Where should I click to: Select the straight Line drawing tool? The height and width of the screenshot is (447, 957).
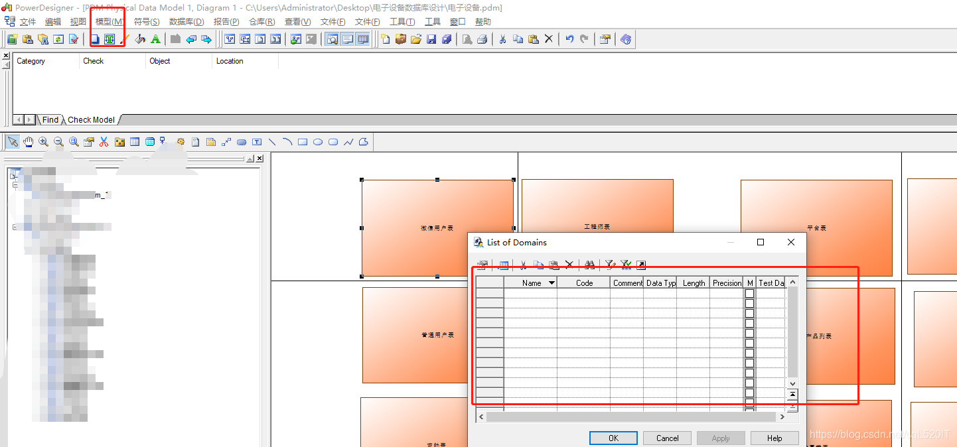click(272, 142)
